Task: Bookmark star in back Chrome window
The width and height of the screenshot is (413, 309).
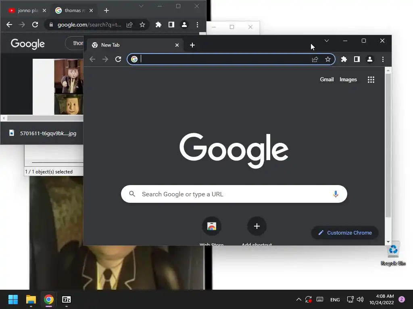Action: [x=142, y=25]
